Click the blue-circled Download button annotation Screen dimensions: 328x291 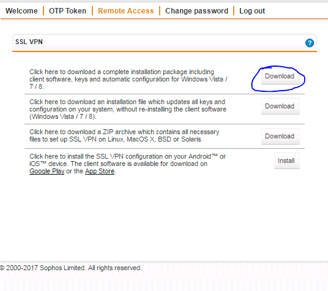tap(278, 78)
